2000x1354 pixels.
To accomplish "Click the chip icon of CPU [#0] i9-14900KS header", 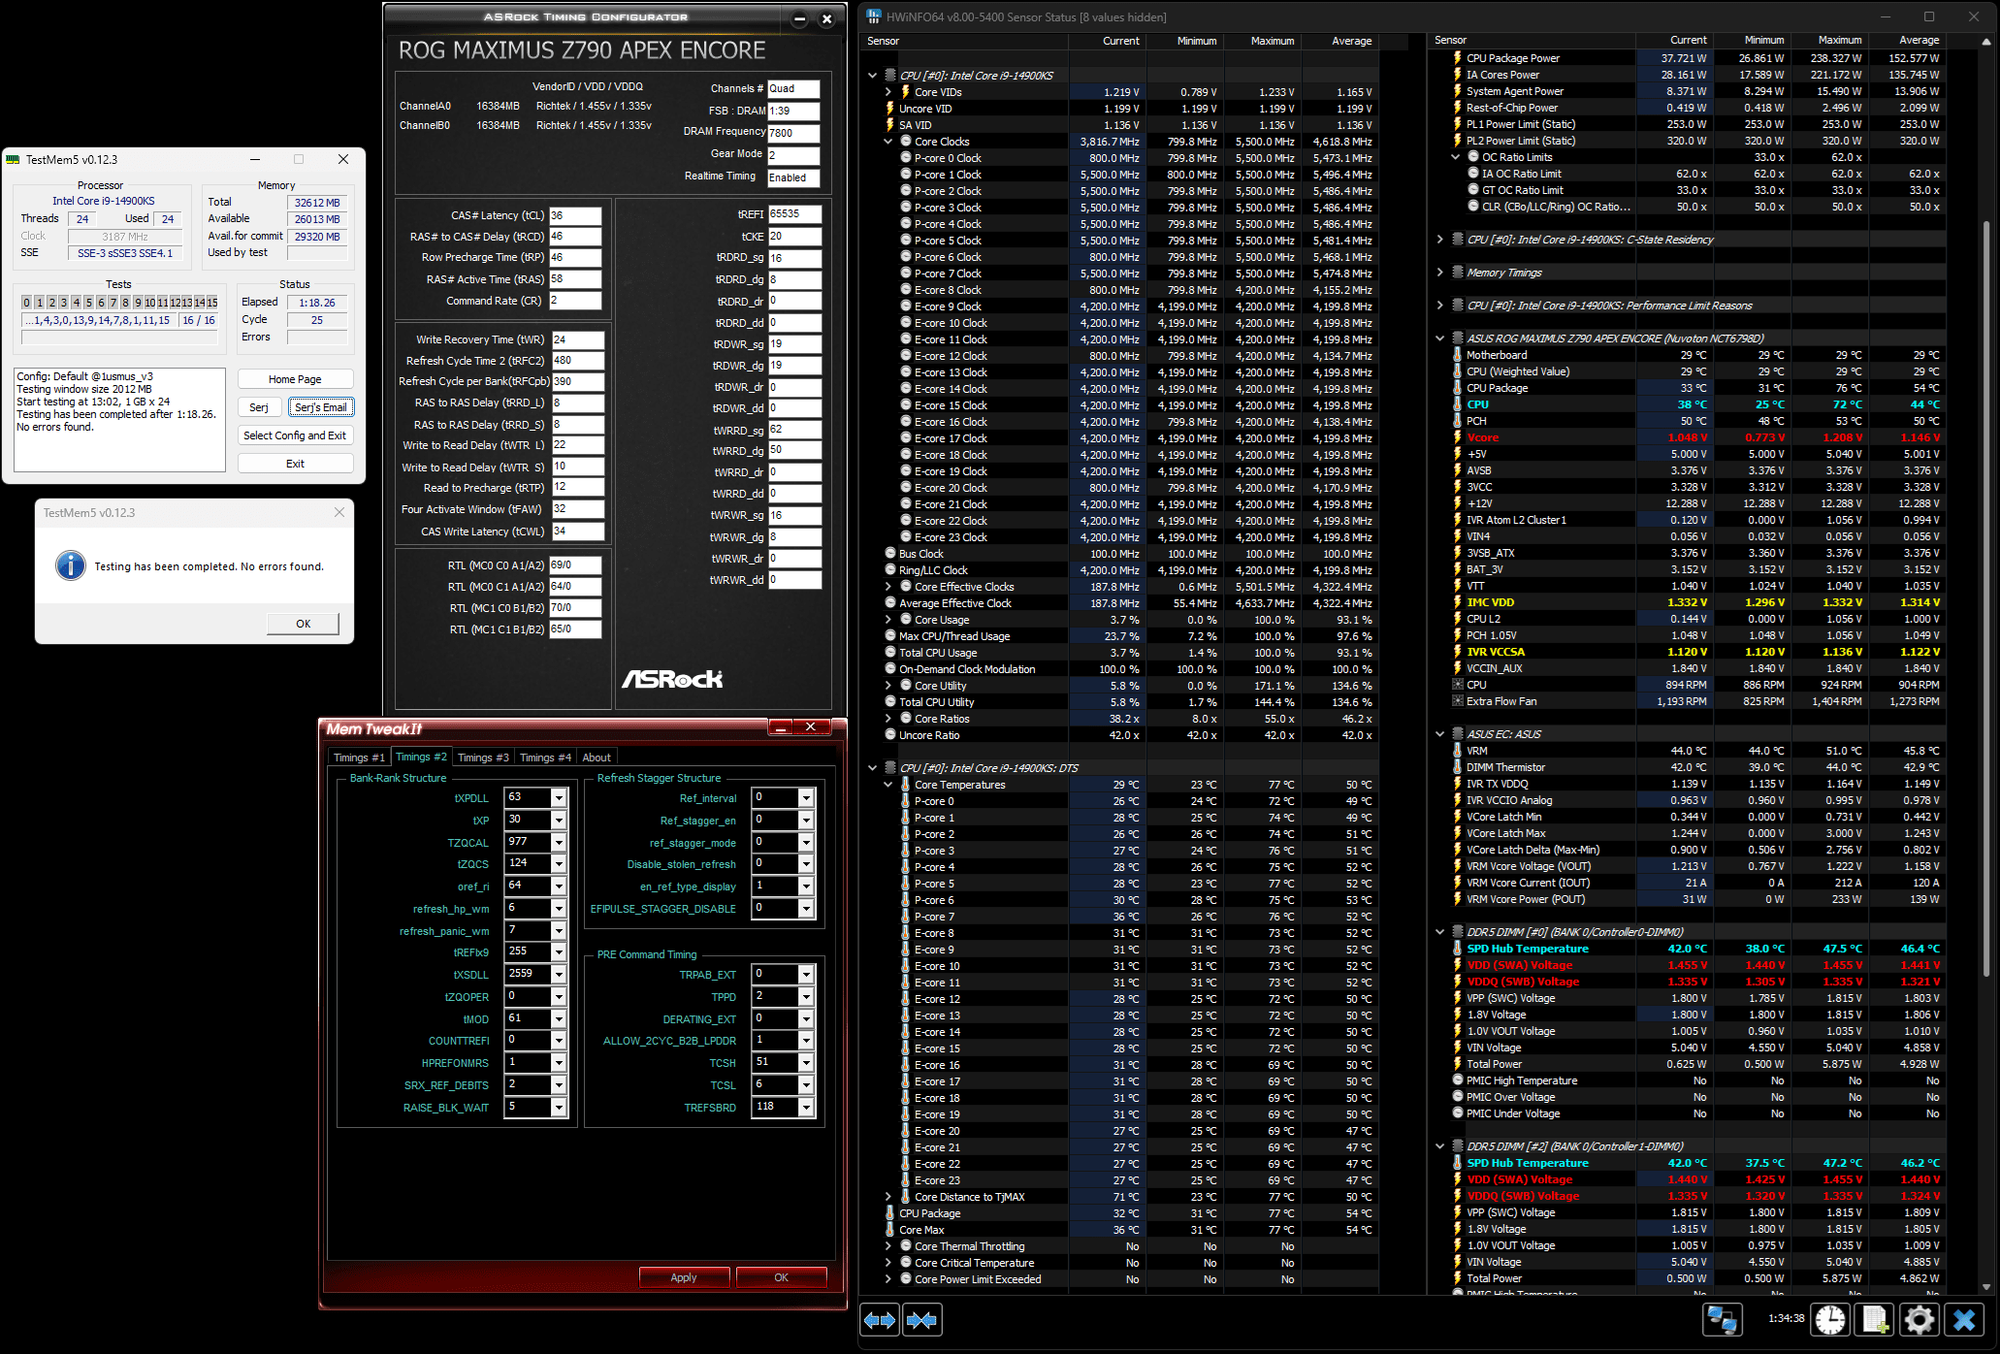I will 890,75.
